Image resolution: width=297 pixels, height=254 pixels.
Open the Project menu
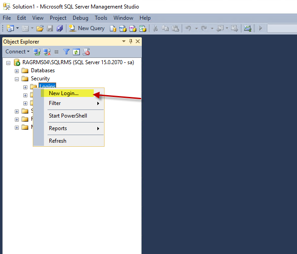pos(58,18)
